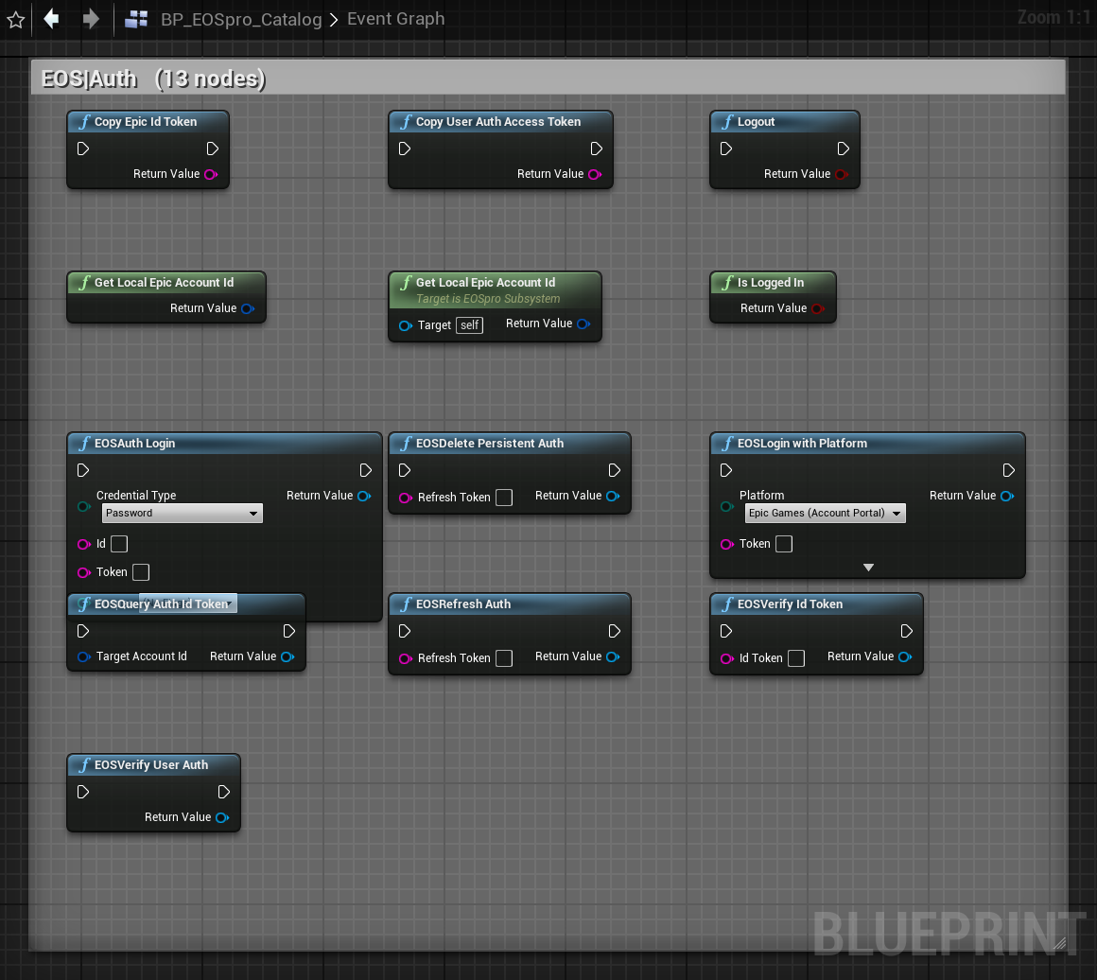
Task: Click output exec pin of Copy Epic Id Token
Action: 213,149
